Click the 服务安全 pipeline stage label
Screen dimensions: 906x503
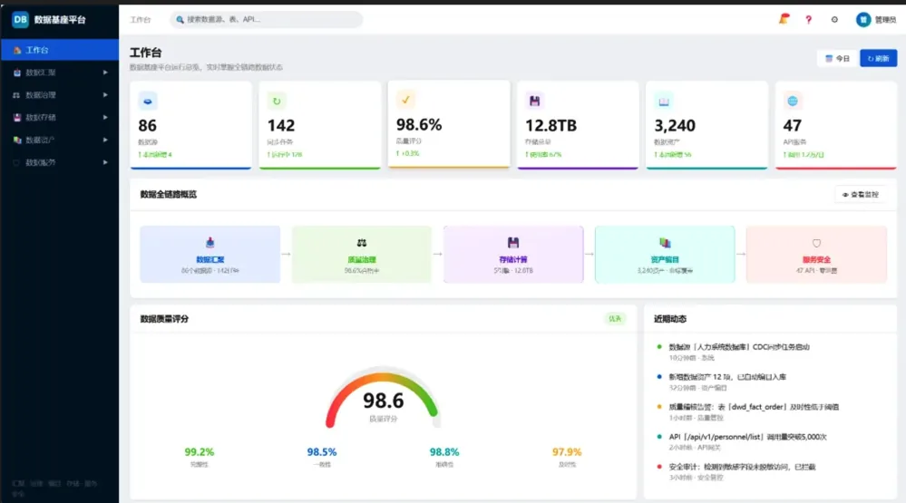[816, 260]
